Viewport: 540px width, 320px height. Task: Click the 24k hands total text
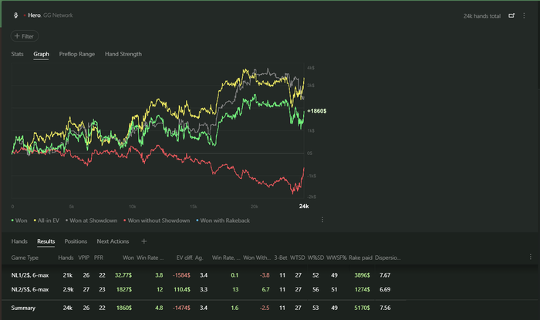[482, 16]
